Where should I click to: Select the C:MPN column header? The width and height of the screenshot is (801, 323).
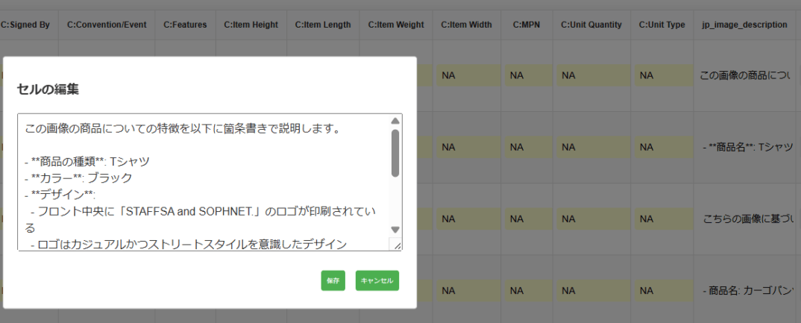pyautogui.click(x=527, y=25)
